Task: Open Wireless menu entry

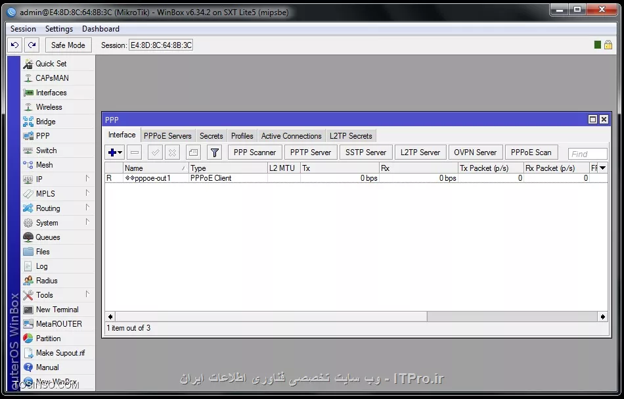Action: [58, 107]
